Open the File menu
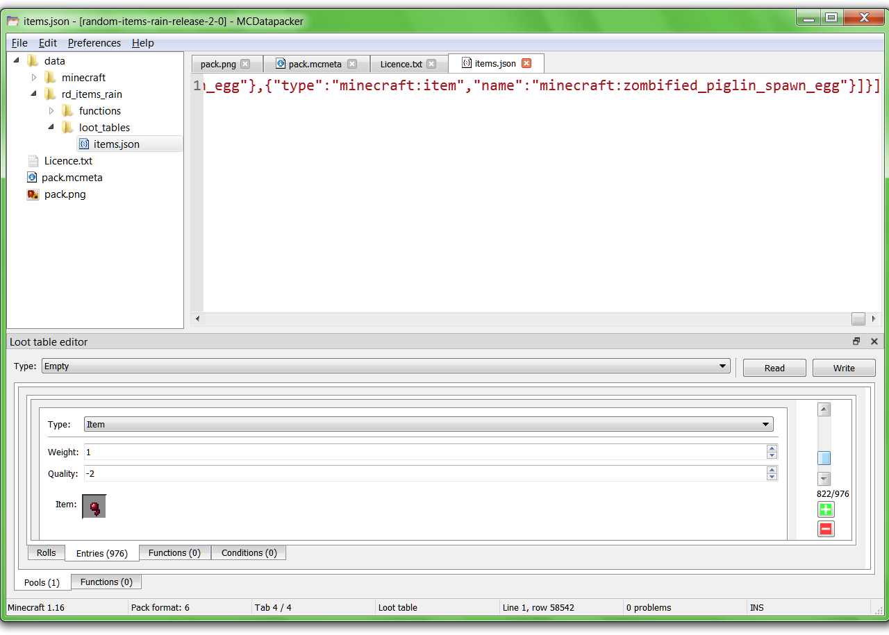 (x=19, y=42)
